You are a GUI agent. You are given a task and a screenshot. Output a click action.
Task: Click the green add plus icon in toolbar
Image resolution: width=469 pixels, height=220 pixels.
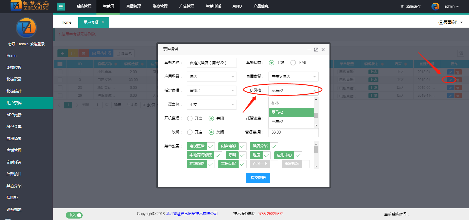[x=62, y=53]
